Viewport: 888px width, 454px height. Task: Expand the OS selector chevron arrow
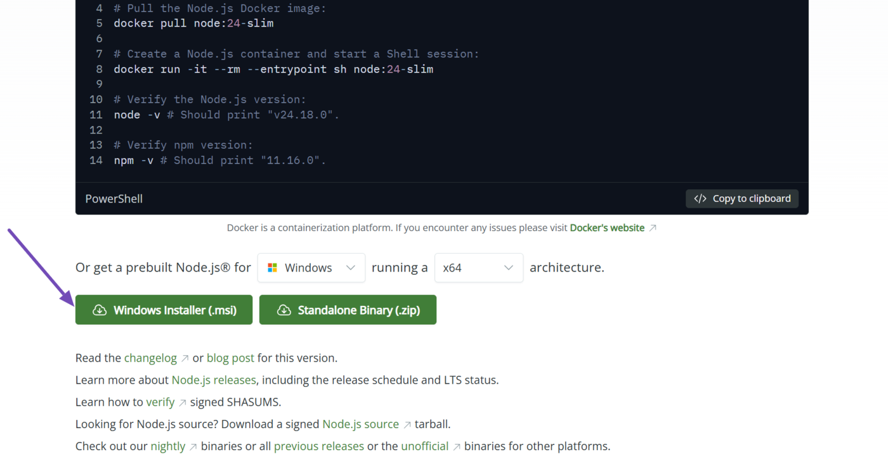(x=350, y=268)
